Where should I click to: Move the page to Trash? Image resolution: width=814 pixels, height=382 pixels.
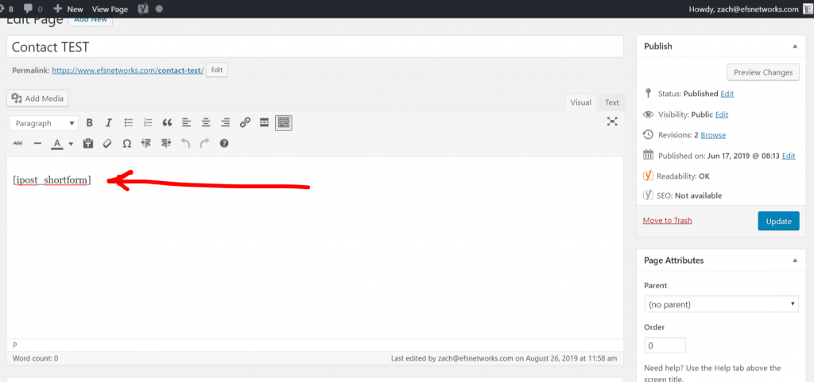click(x=667, y=220)
